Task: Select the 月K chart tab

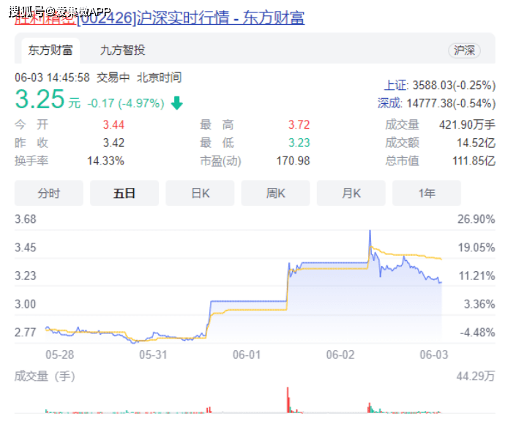Action: pos(351,193)
